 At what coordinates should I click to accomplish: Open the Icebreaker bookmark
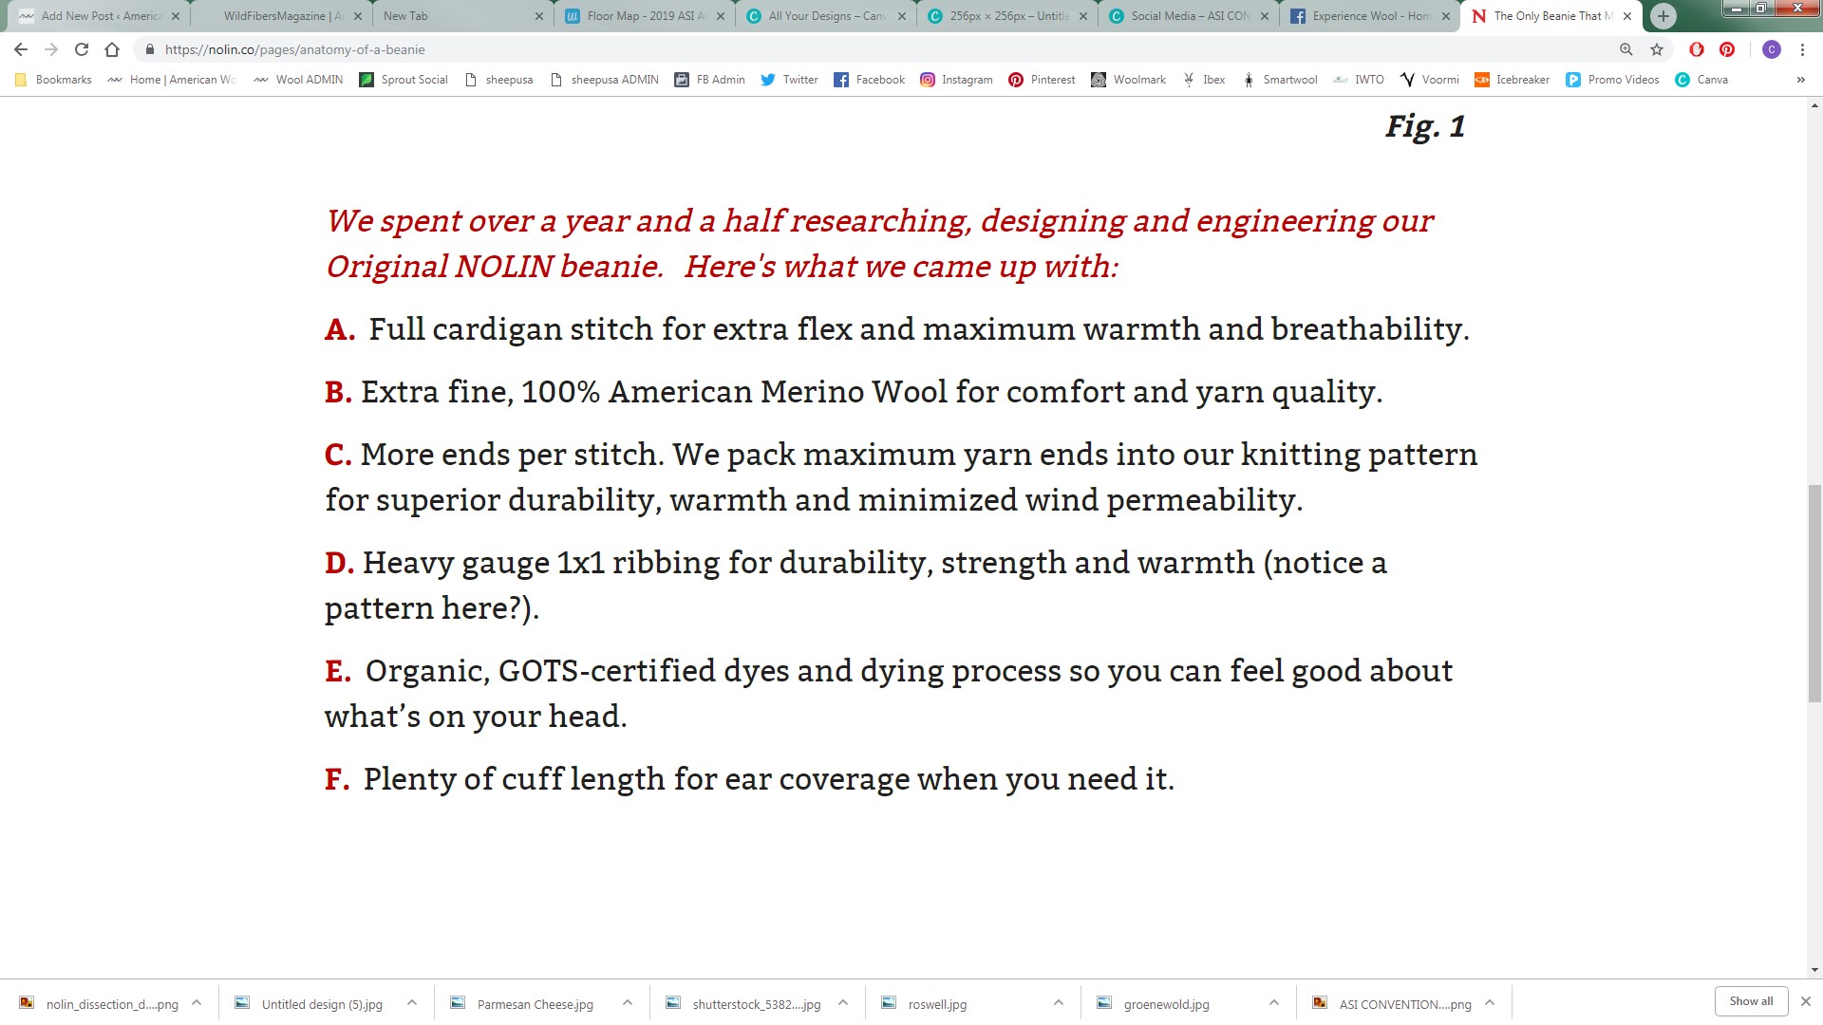(x=1513, y=80)
